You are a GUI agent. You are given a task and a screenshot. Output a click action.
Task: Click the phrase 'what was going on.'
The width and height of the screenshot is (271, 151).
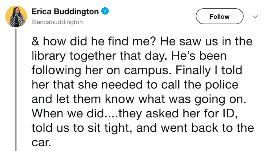(x=192, y=99)
